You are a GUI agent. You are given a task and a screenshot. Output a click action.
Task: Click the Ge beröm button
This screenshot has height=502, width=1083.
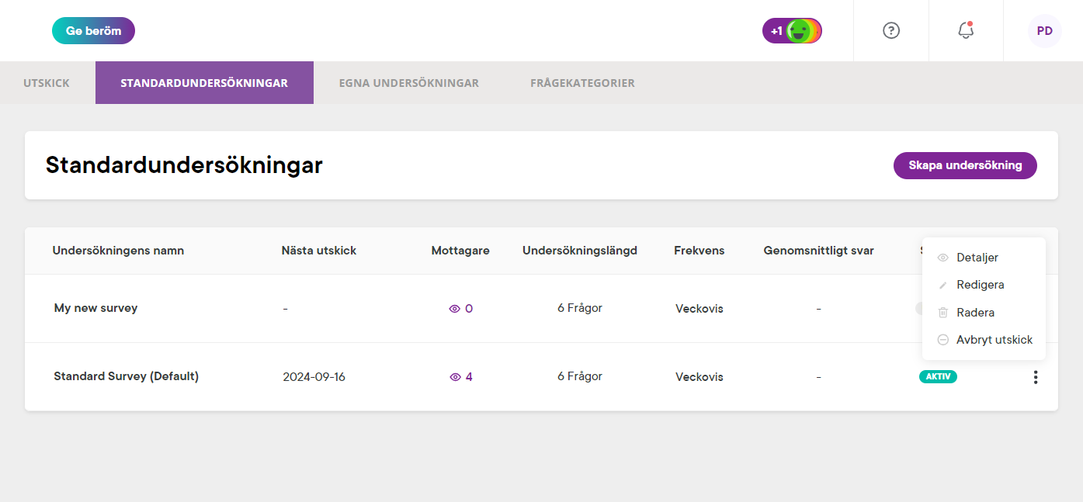[x=93, y=31]
